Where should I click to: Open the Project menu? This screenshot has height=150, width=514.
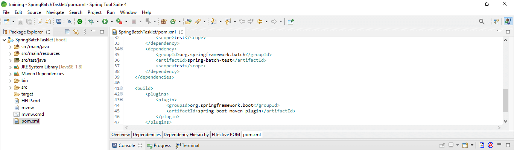(94, 12)
